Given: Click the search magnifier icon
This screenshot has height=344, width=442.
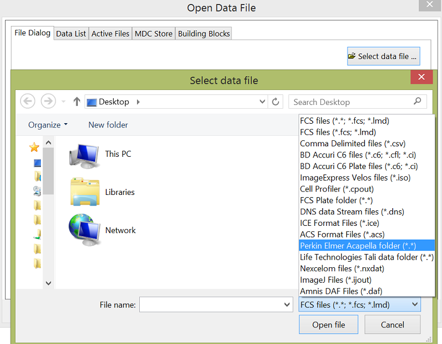Looking at the screenshot, I should click(418, 102).
